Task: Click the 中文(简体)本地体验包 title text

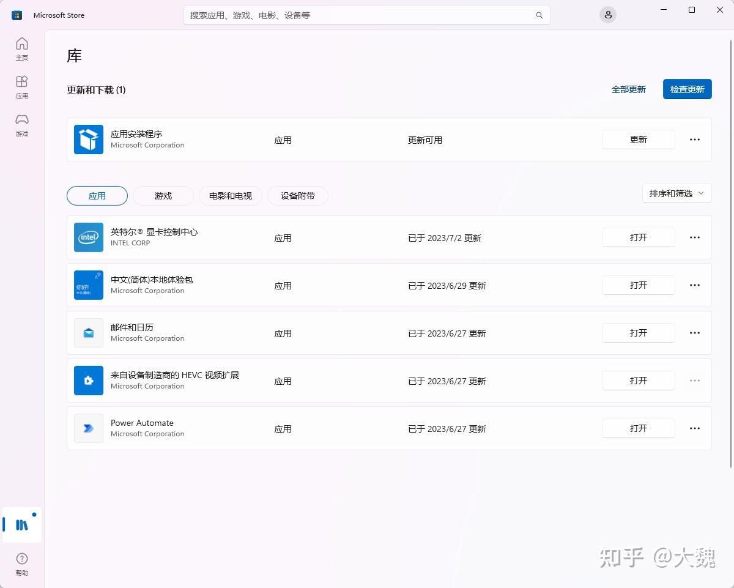Action: tap(152, 280)
